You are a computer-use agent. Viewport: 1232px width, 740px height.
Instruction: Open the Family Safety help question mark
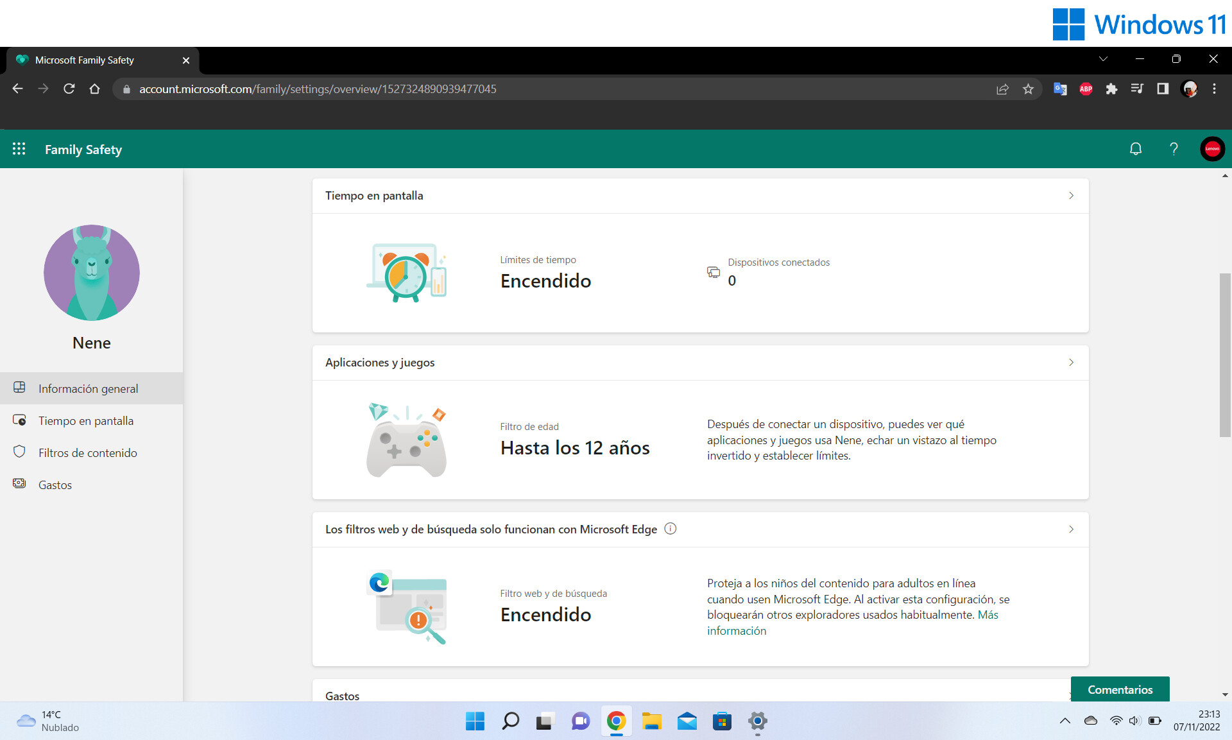click(1174, 148)
